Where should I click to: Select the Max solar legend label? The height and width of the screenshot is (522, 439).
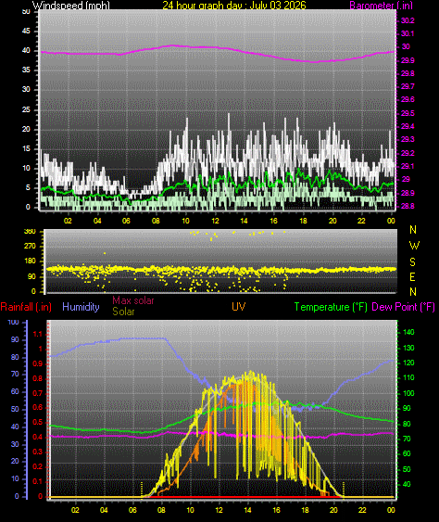click(133, 300)
